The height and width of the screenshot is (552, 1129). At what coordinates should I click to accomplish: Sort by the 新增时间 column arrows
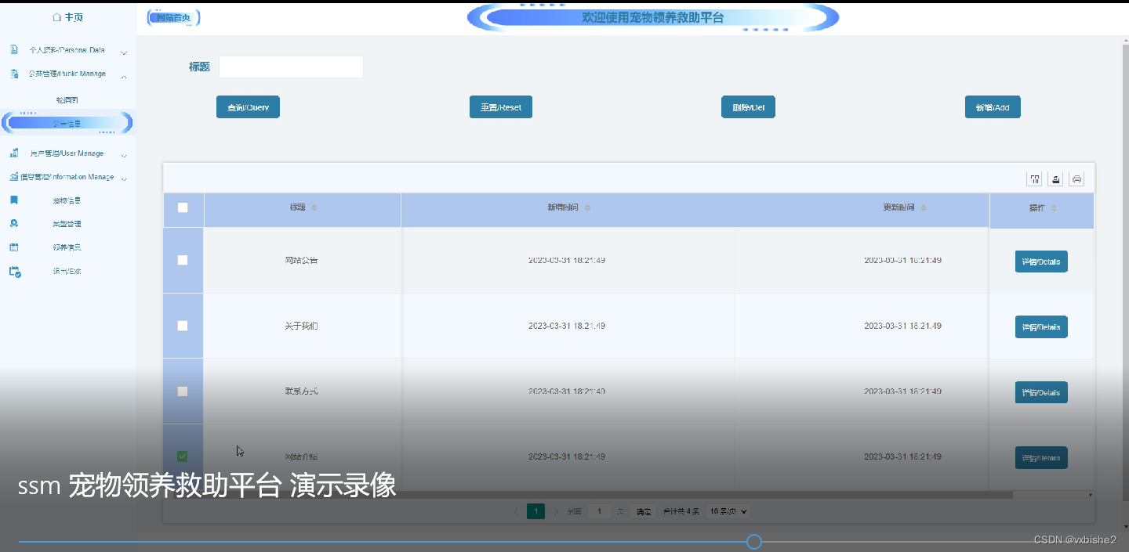(x=587, y=208)
